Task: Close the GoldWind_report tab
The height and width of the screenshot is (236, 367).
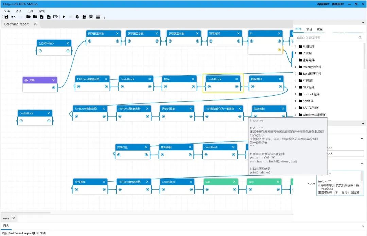Action: [x=35, y=24]
